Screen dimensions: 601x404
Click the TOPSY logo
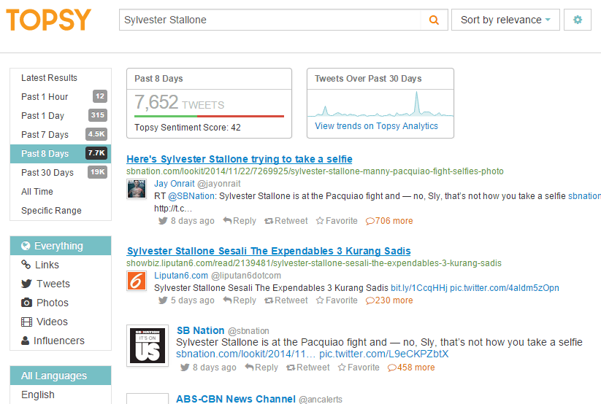[49, 20]
